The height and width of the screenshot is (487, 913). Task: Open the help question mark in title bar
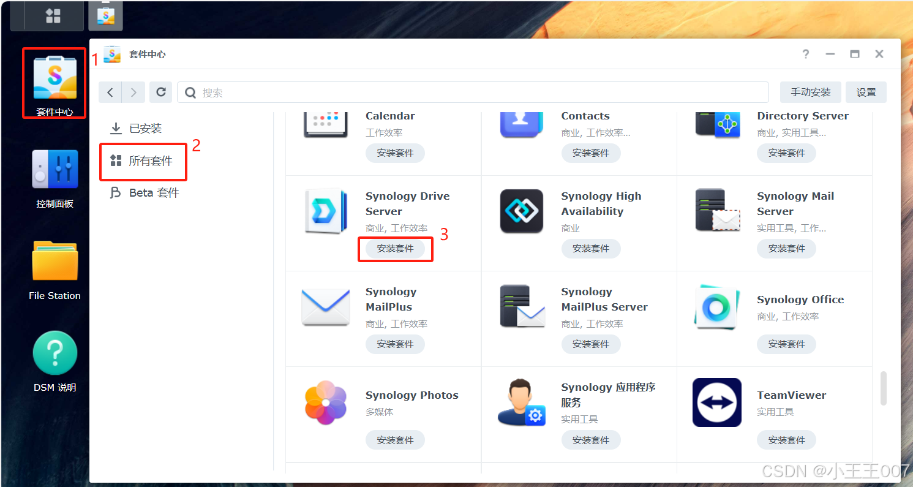[806, 54]
